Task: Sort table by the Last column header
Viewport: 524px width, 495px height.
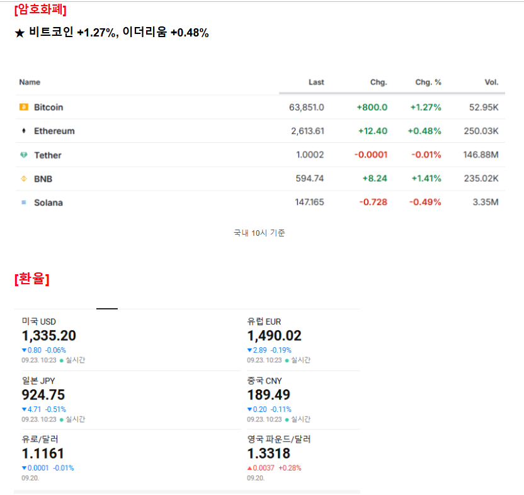Action: [x=316, y=82]
